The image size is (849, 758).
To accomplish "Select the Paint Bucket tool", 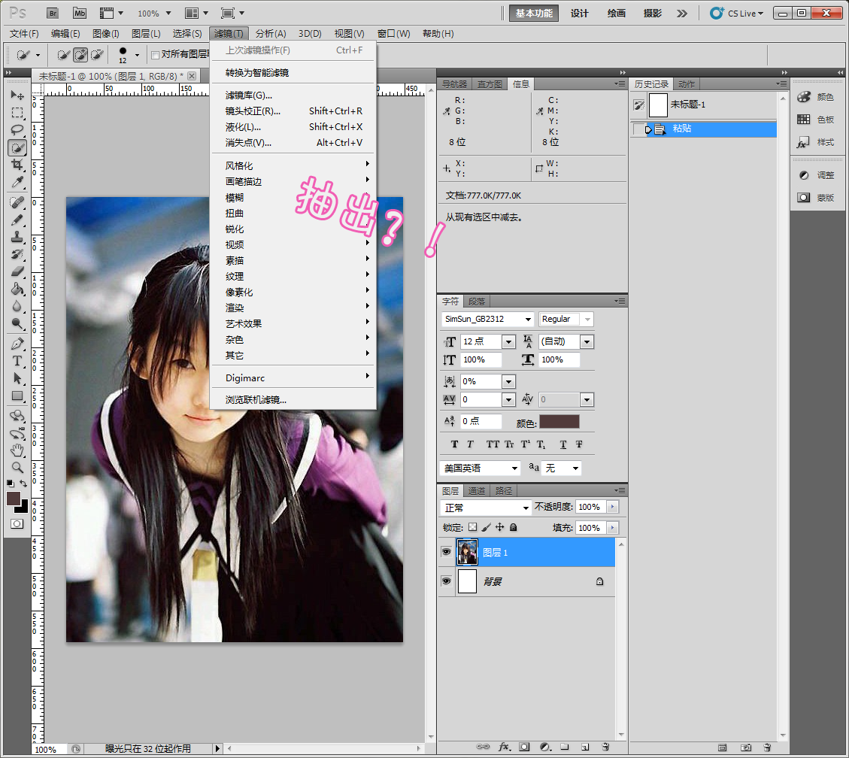I will point(17,289).
